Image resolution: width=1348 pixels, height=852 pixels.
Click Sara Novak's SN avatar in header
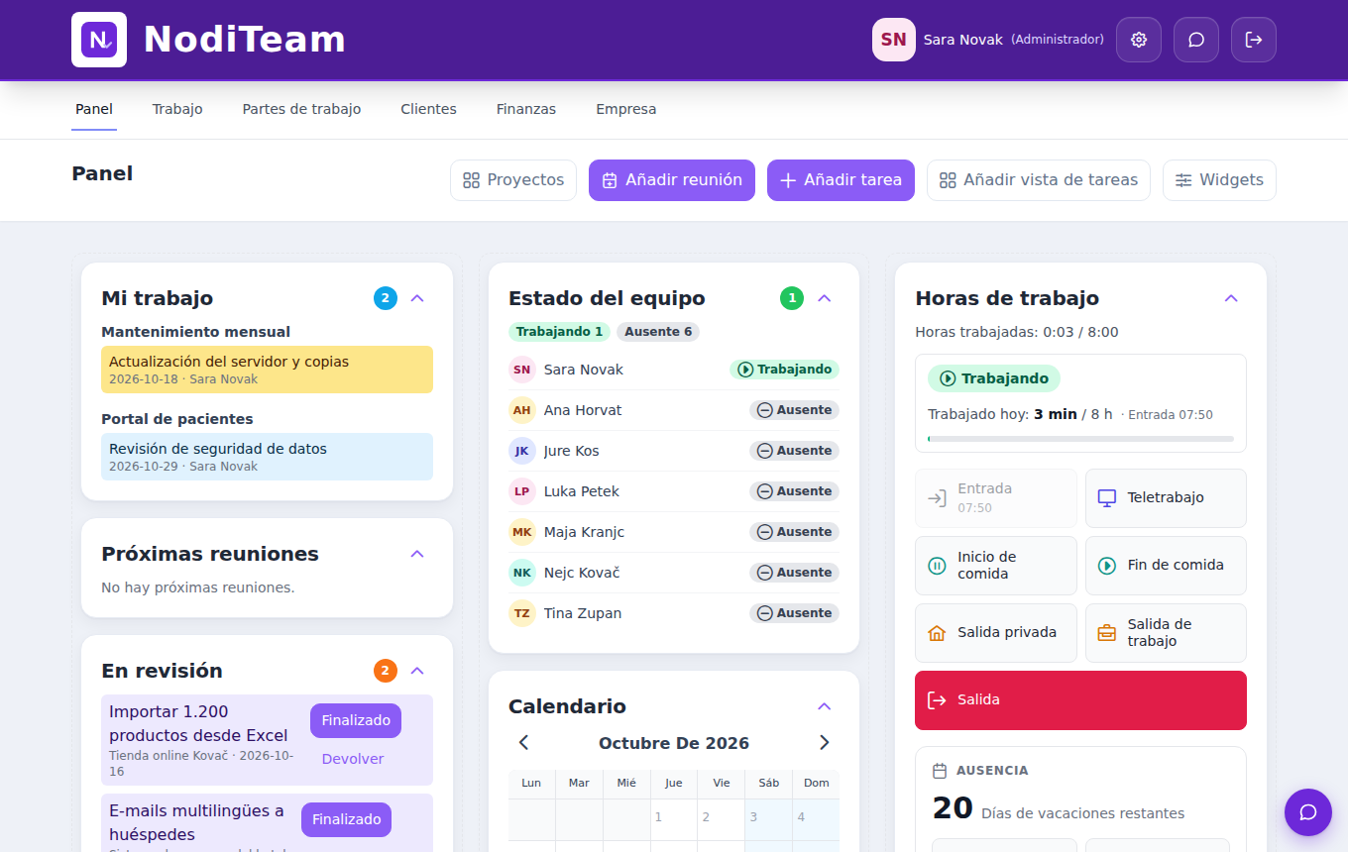click(894, 40)
